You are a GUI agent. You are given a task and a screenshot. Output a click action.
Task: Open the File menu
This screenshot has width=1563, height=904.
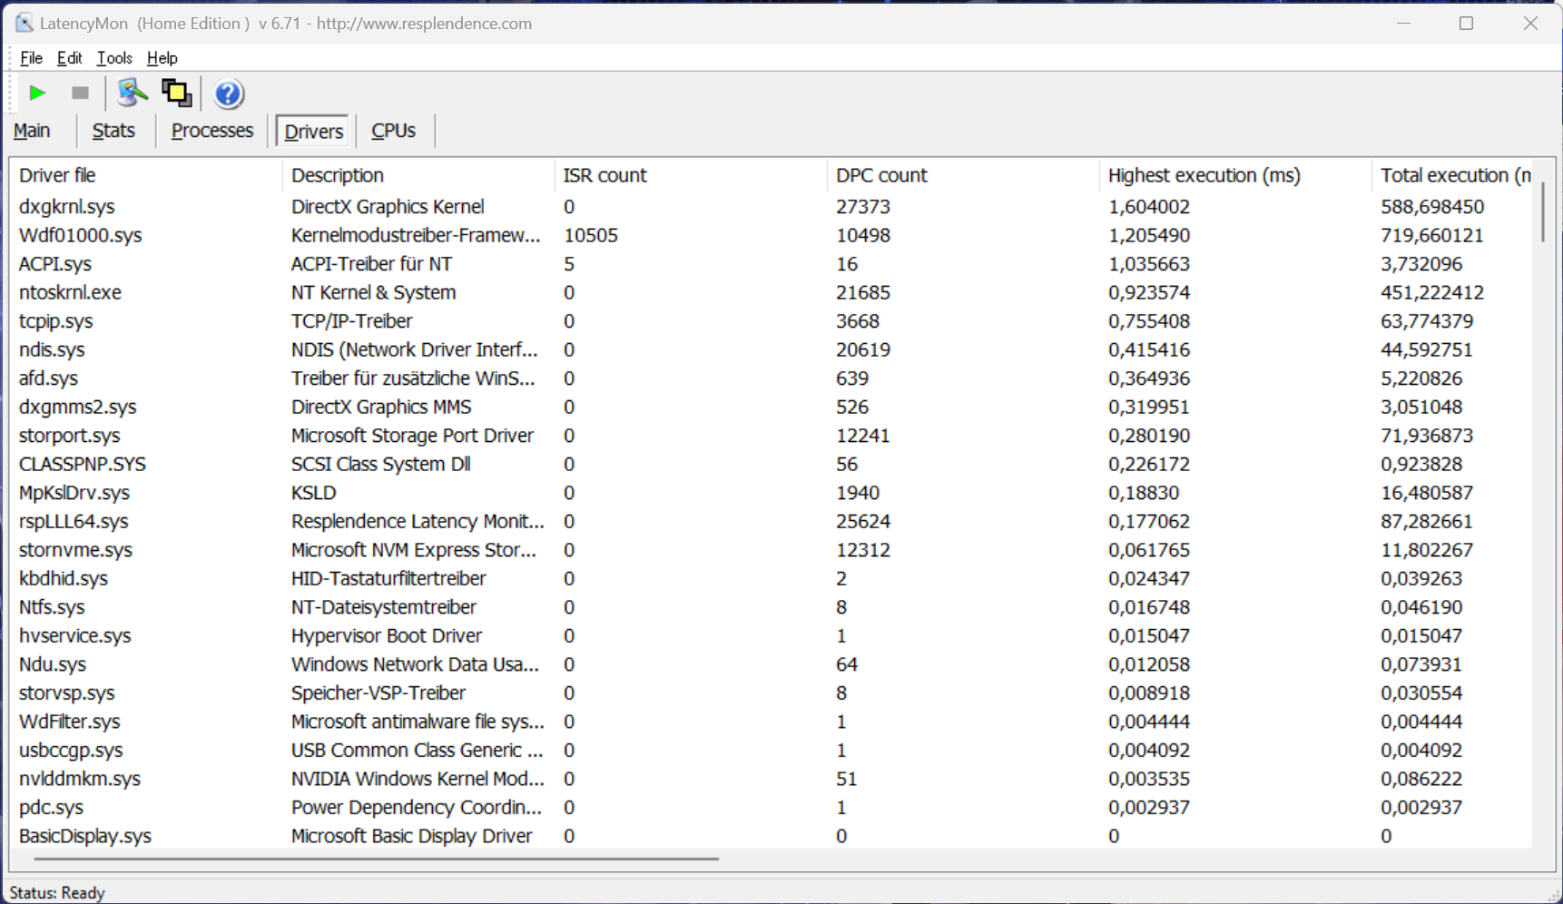[x=31, y=58]
